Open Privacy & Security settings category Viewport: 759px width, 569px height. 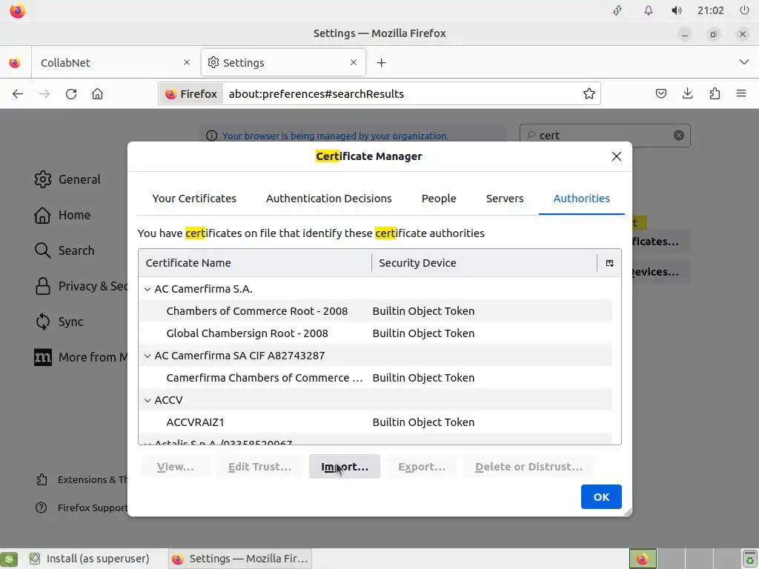(80, 287)
